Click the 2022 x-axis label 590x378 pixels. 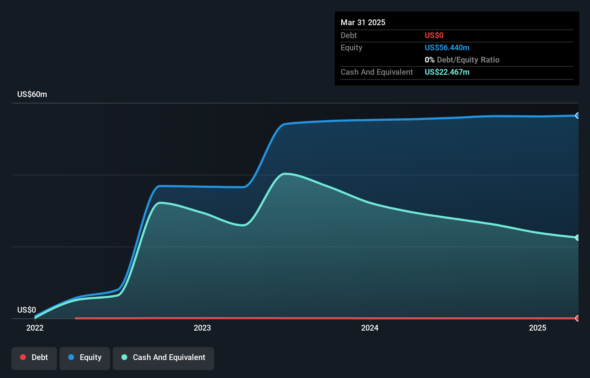coord(35,328)
